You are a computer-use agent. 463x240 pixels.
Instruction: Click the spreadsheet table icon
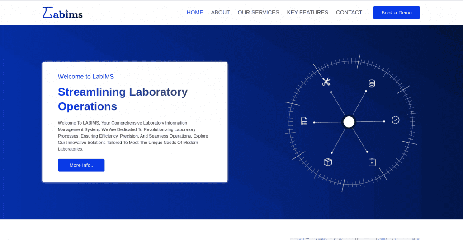304,121
